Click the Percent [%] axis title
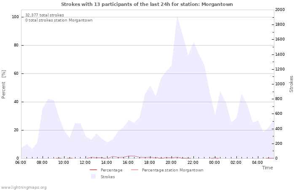This screenshot has height=190, width=295. pos(4,84)
